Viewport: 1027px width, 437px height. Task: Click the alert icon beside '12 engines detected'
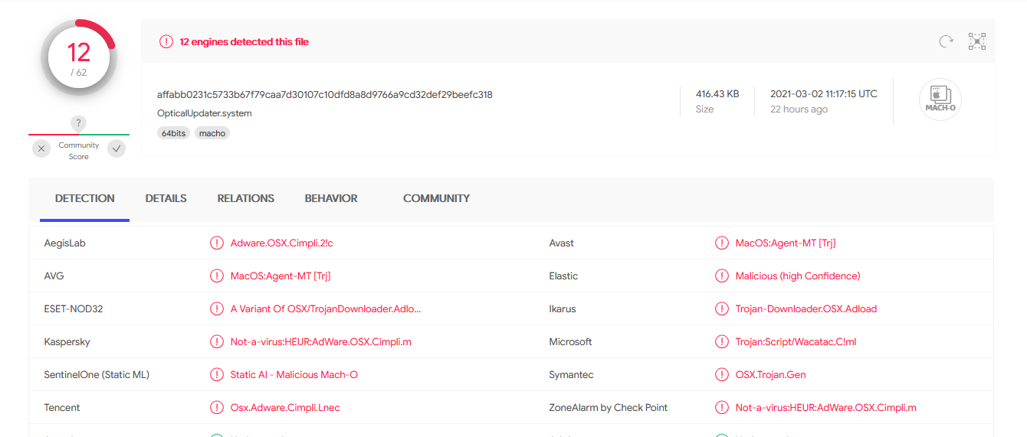pos(166,42)
